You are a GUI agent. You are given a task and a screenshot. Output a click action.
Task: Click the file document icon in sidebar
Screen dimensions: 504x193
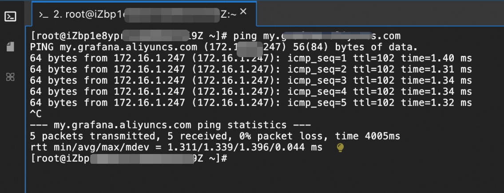[11, 46]
